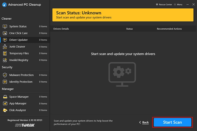
Task: Go Back using the Back link
Action: tap(145, 122)
